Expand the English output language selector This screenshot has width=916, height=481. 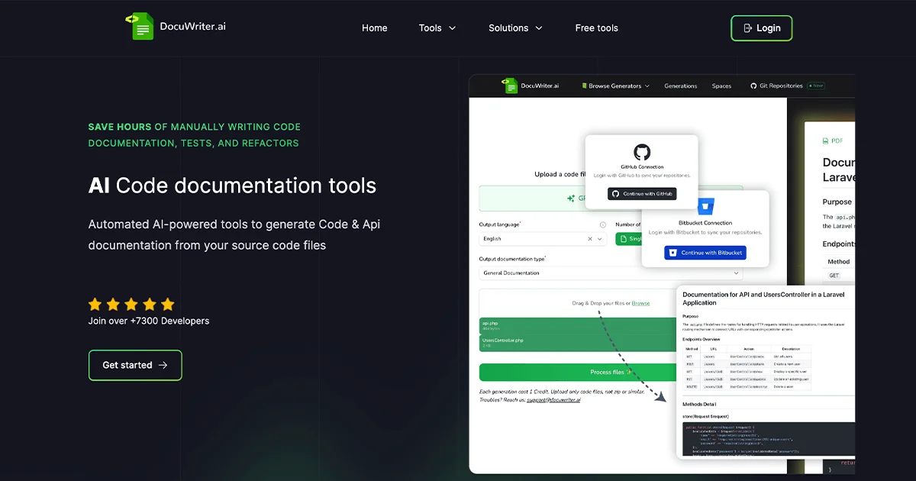click(x=599, y=239)
